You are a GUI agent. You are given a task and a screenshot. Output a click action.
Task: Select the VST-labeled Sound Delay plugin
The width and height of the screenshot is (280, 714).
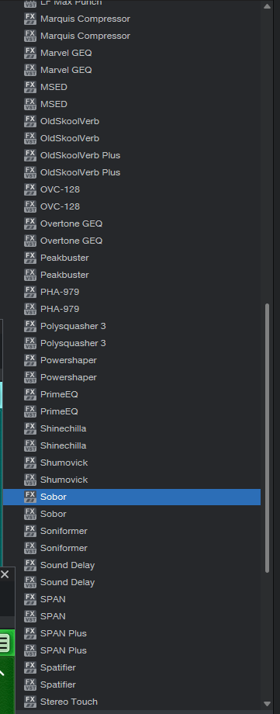pos(132,582)
